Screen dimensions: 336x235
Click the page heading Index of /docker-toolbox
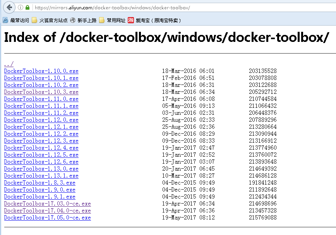(166, 37)
